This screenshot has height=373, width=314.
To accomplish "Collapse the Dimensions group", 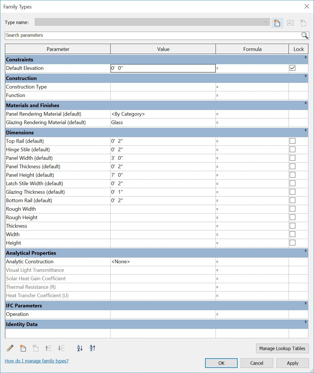I will (306, 130).
